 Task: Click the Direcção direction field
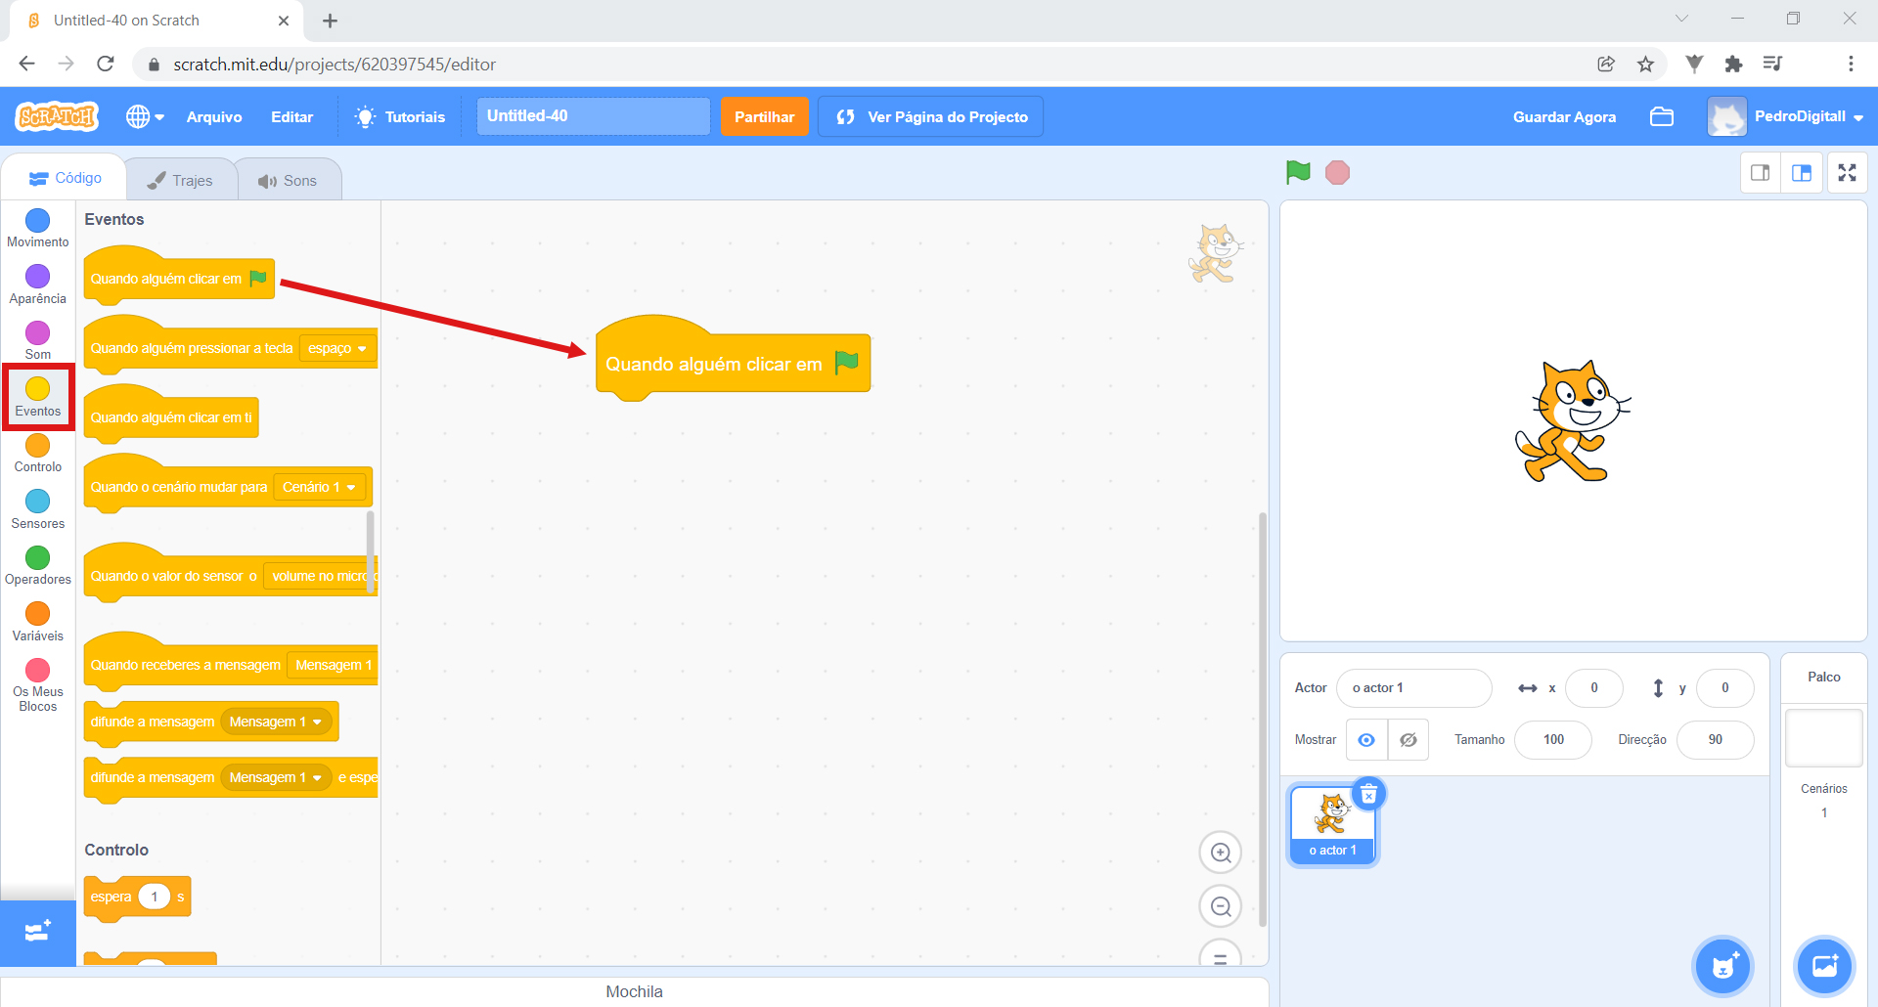pos(1715,740)
